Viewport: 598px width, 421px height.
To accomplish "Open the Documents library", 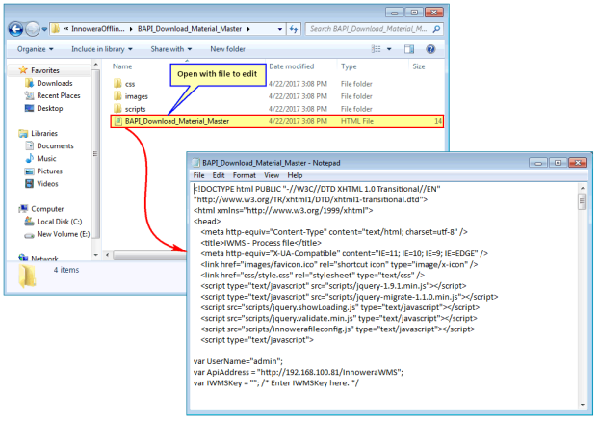I will 49,145.
